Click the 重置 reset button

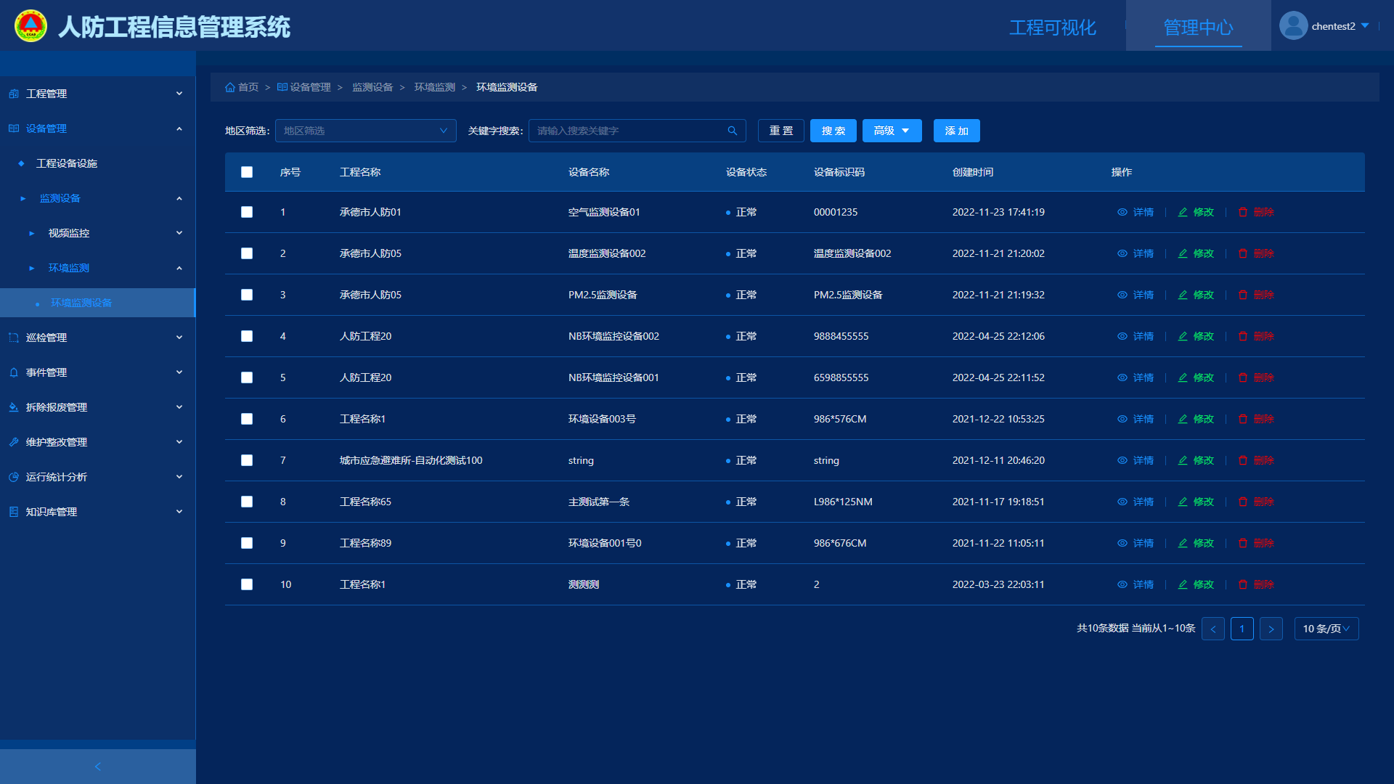pyautogui.click(x=780, y=131)
